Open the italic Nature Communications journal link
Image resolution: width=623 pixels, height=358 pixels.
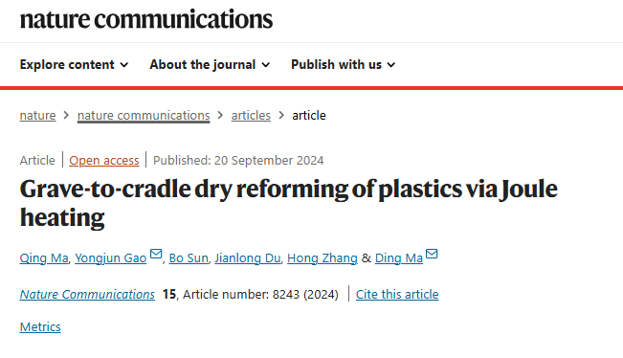pos(87,295)
